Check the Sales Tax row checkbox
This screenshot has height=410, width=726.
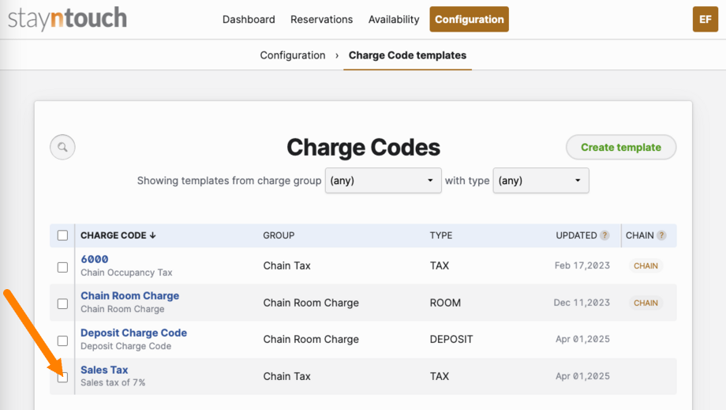(62, 378)
